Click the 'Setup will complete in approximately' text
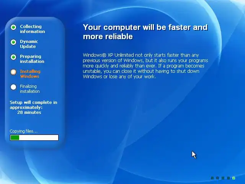The height and width of the screenshot is (184, 245). click(x=33, y=105)
